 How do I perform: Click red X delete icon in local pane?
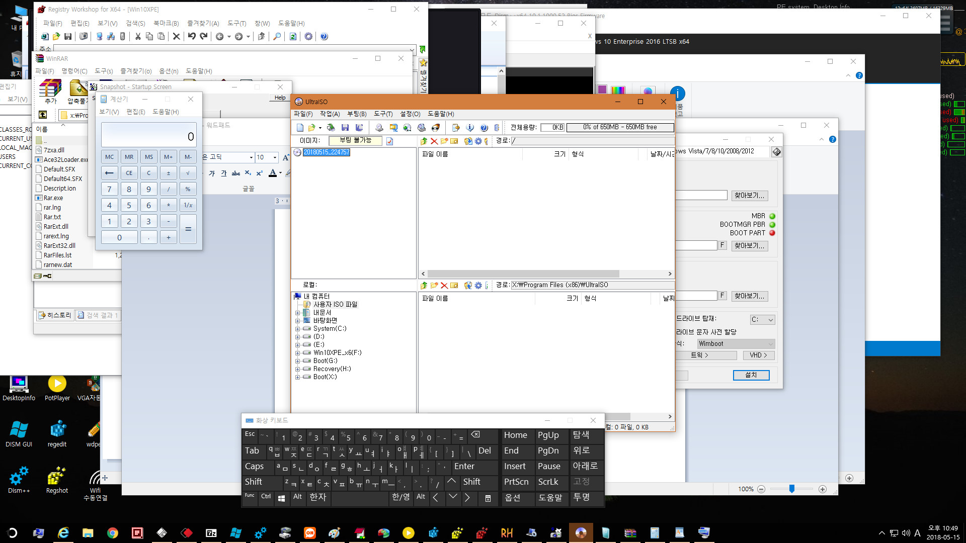coord(444,286)
